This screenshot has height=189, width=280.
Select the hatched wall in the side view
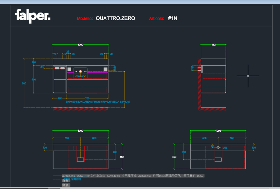pyautogui.click(x=199, y=84)
